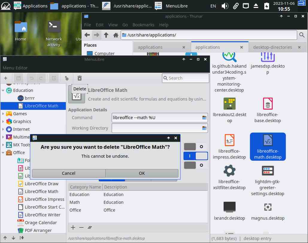The height and width of the screenshot is (243, 308).
Task: Switch to the desktop-directories tab
Action: point(272,47)
